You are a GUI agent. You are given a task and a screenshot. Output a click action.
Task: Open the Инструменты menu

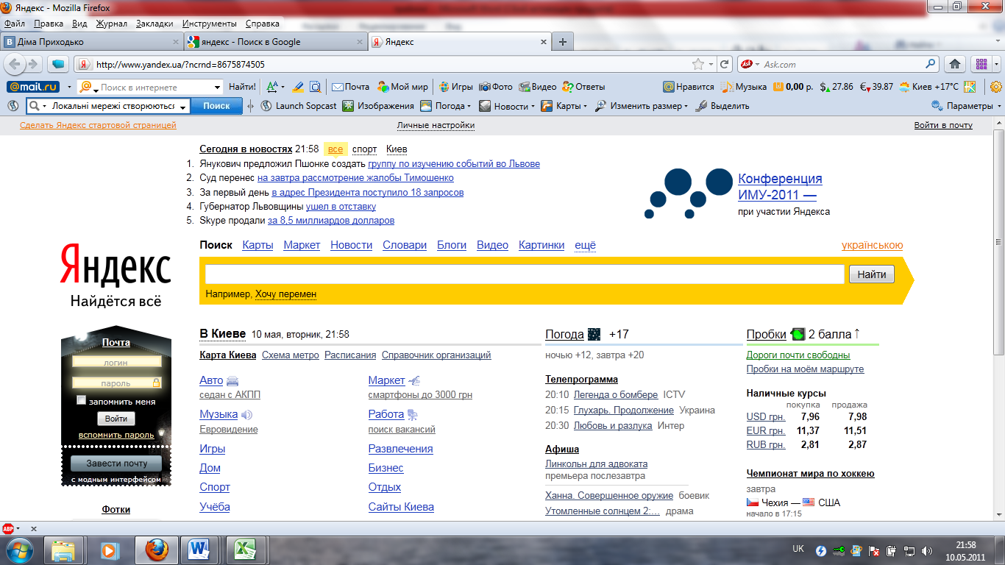(x=210, y=24)
